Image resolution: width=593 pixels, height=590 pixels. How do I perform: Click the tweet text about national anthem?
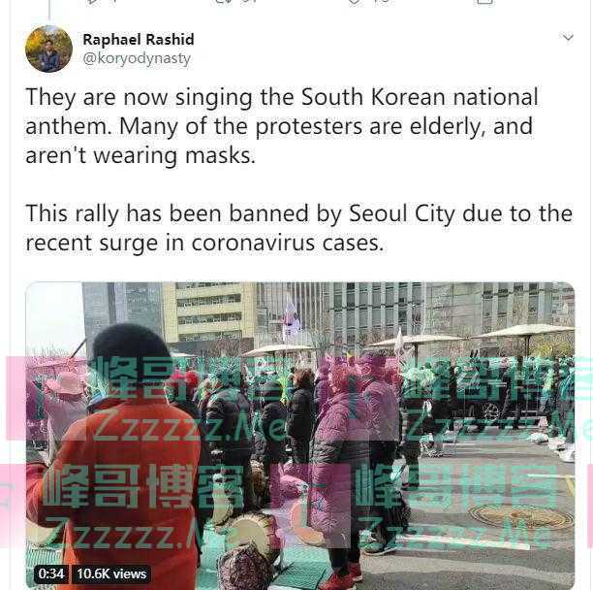[282, 126]
